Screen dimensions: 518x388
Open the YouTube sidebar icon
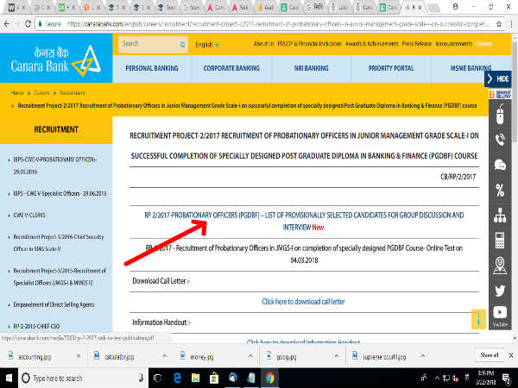500,312
